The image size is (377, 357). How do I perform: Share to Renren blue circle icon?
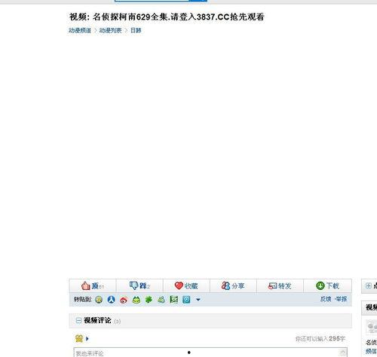click(111, 300)
